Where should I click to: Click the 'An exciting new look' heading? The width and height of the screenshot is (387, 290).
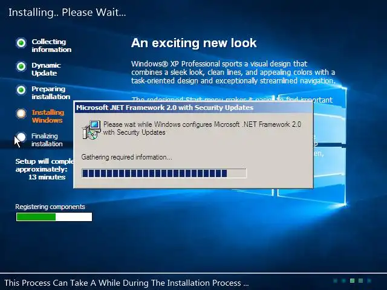tap(193, 43)
